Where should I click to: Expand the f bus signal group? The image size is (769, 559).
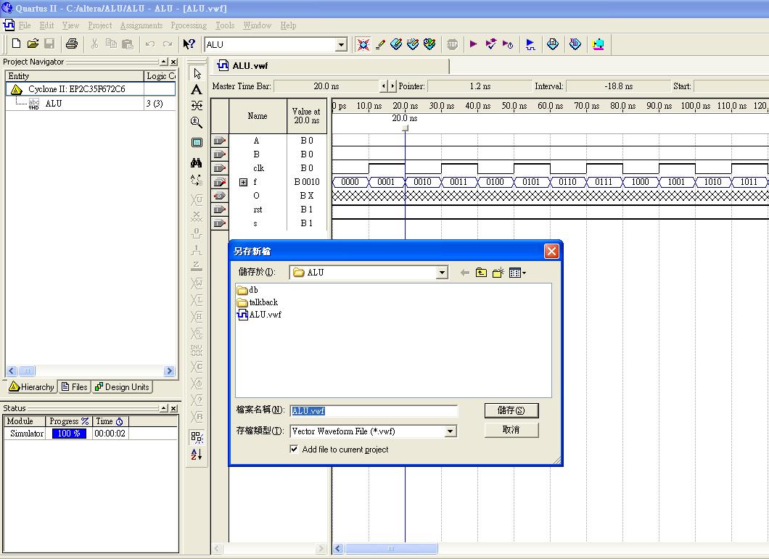[x=244, y=183]
